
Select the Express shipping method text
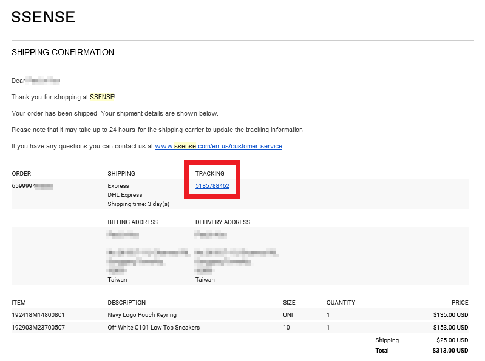tap(118, 186)
